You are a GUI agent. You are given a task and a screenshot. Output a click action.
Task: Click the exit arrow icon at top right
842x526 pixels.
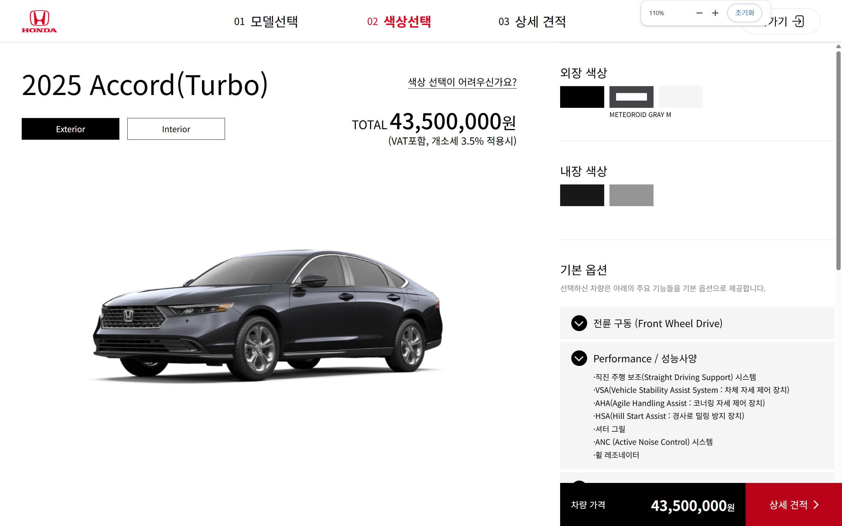tap(798, 21)
